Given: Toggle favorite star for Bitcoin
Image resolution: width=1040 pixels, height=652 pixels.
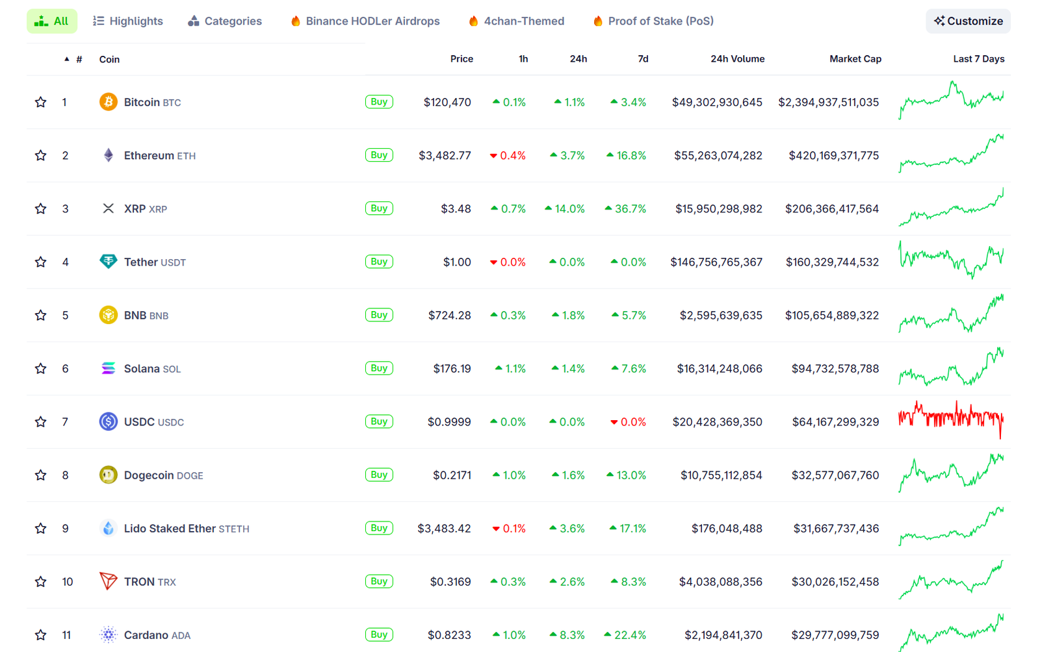Looking at the screenshot, I should point(41,102).
